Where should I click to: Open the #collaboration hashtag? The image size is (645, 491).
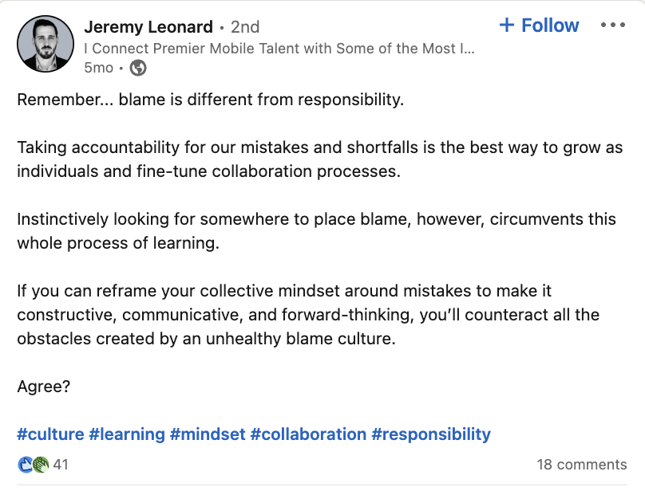click(x=308, y=434)
